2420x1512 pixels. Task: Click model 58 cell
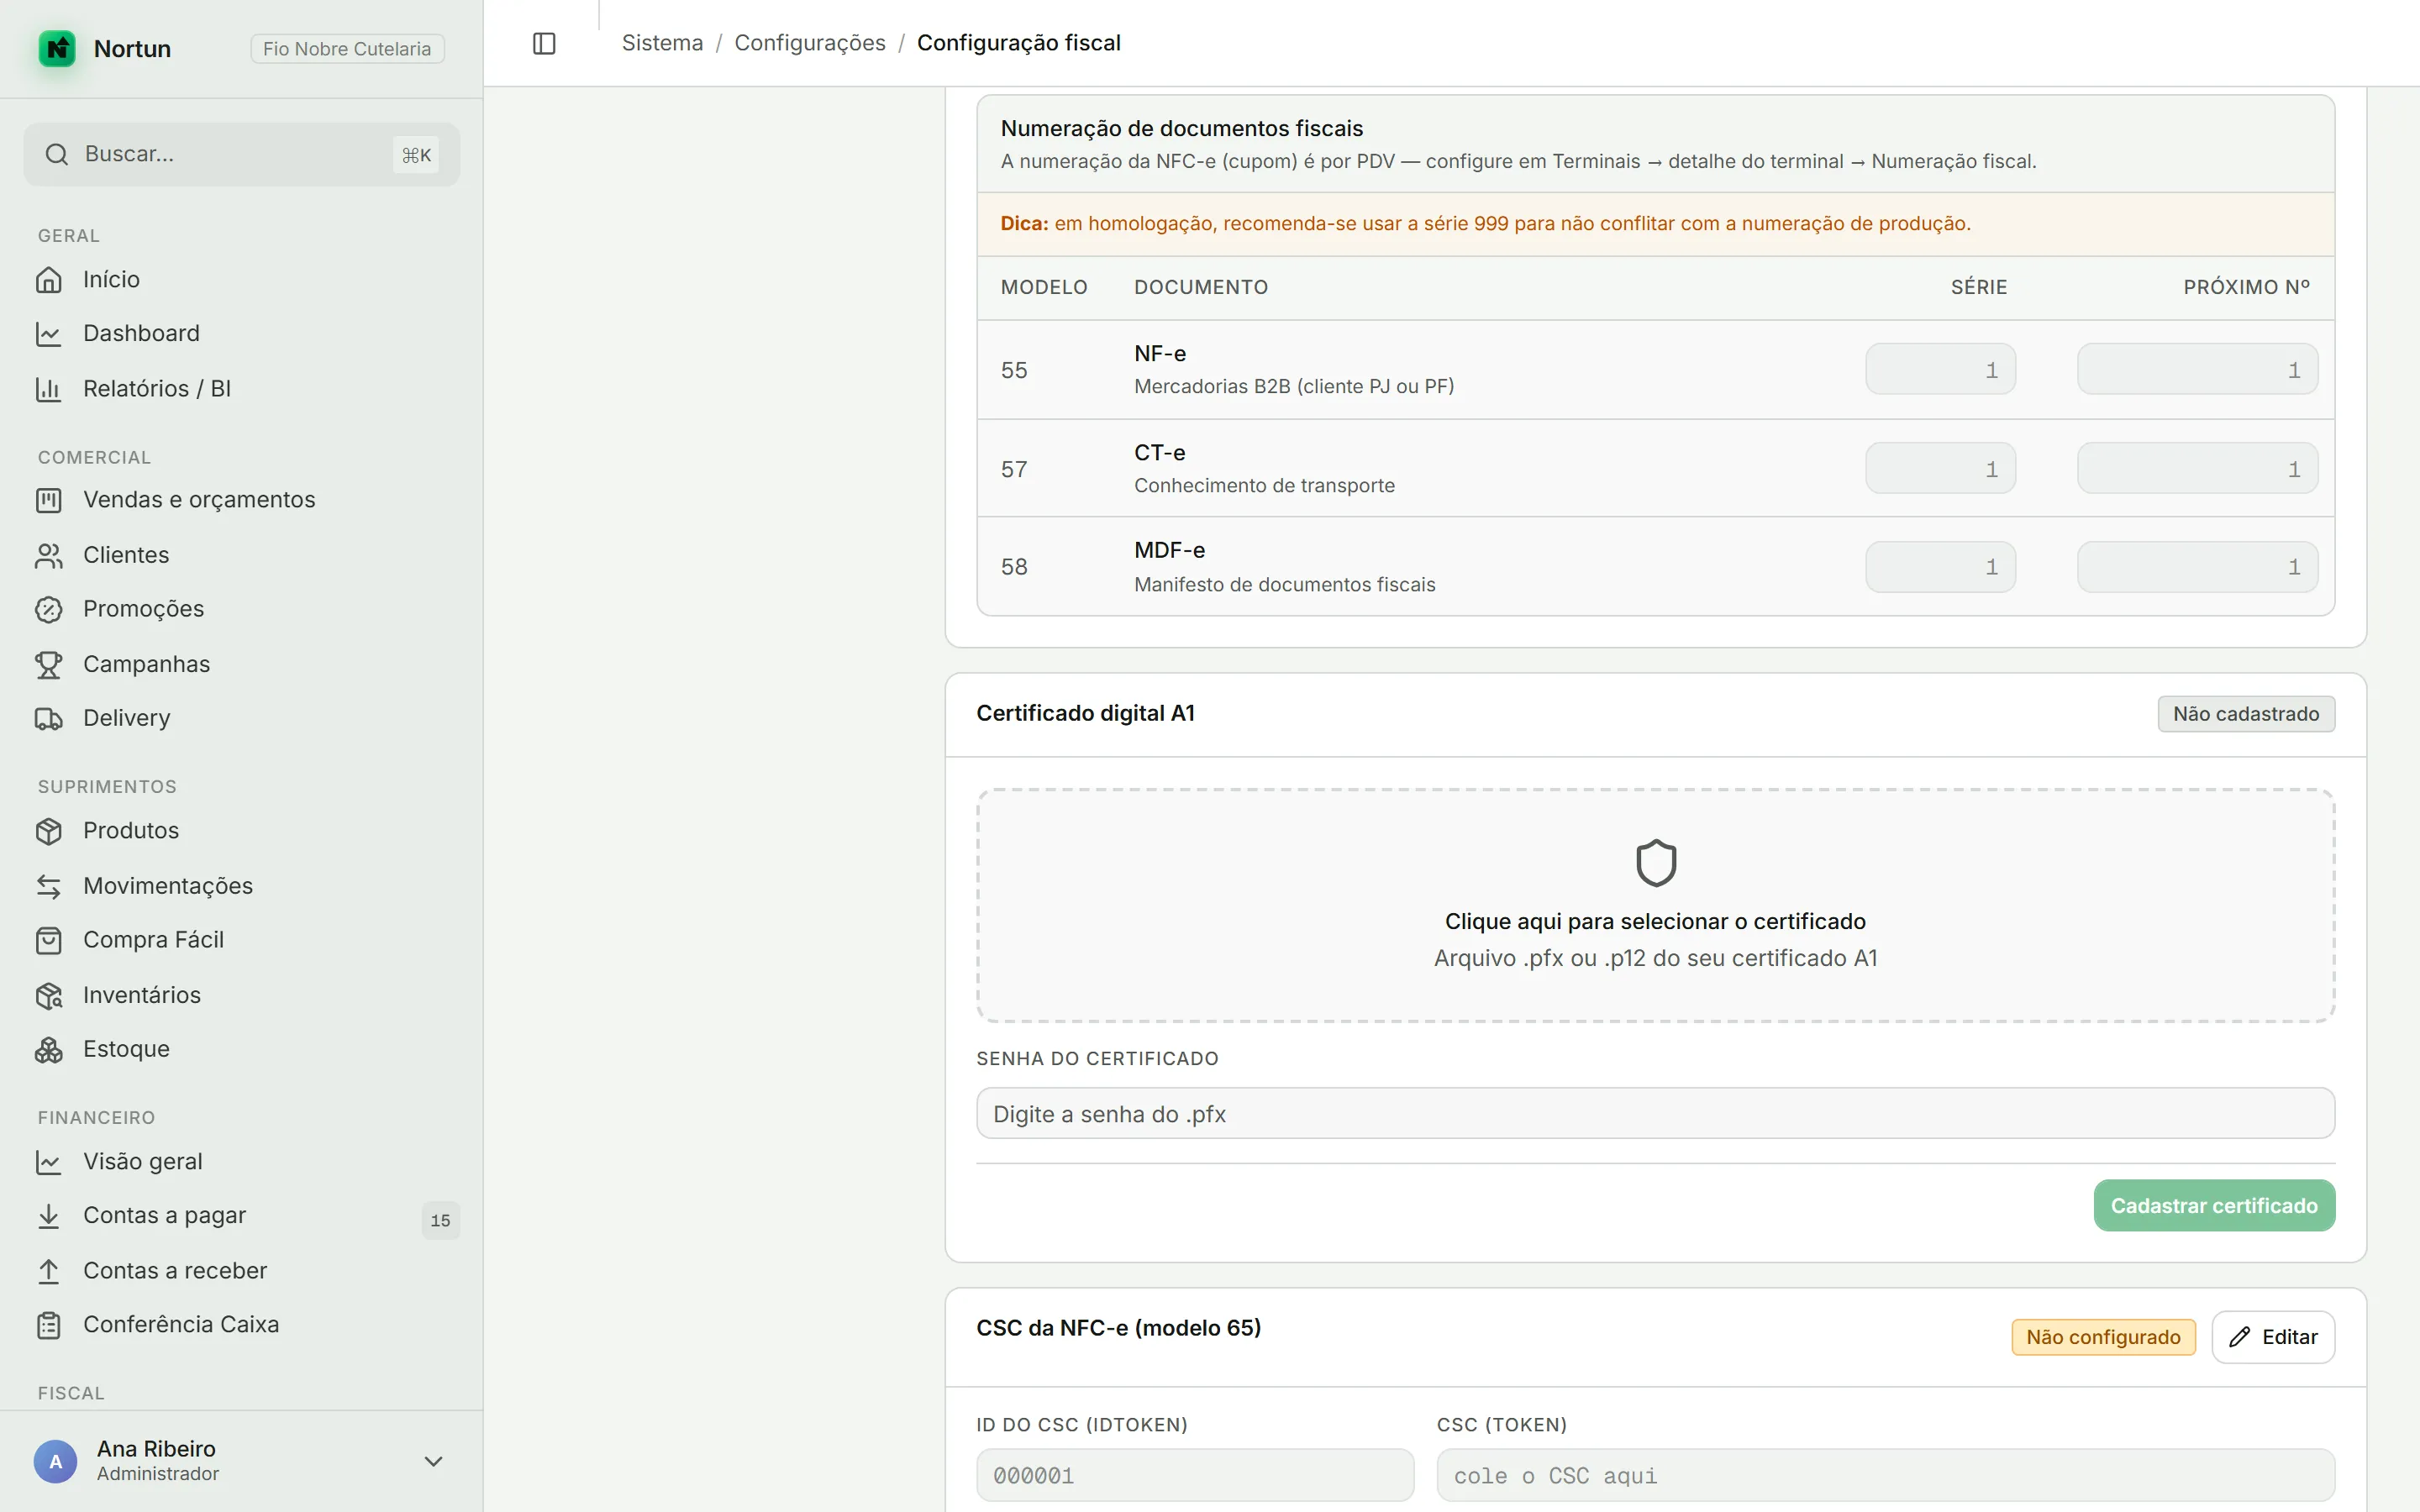coord(1014,567)
